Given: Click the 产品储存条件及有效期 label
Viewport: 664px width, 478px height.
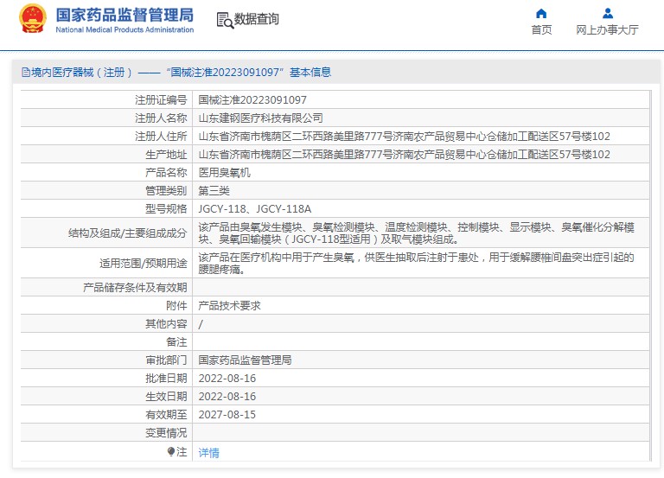Looking at the screenshot, I should 135,288.
